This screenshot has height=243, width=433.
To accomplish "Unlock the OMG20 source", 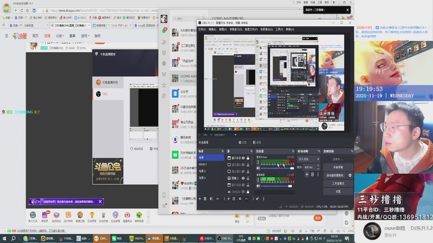I will tap(248, 192).
